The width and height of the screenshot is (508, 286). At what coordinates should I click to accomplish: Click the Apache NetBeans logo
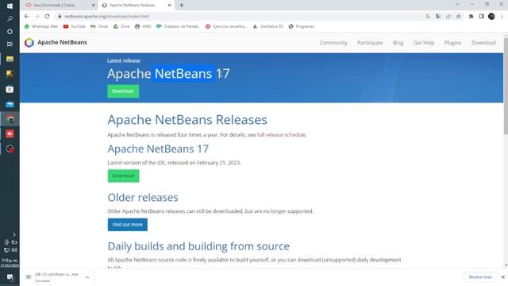coord(56,42)
